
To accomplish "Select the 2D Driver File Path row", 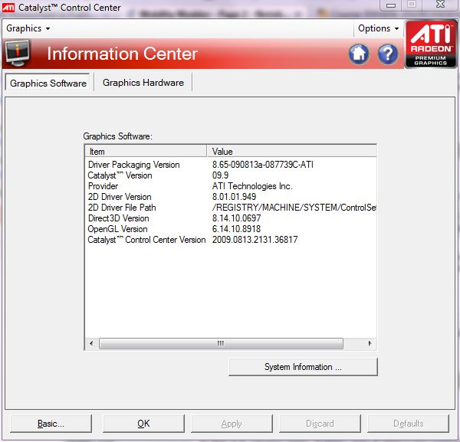I will 231,208.
